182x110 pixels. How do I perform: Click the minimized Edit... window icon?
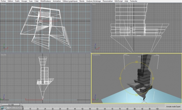pos(2,108)
